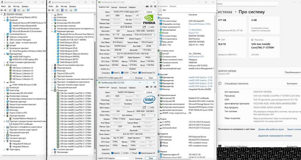Click the NVIDIA logo in GPU-Z

149,20
